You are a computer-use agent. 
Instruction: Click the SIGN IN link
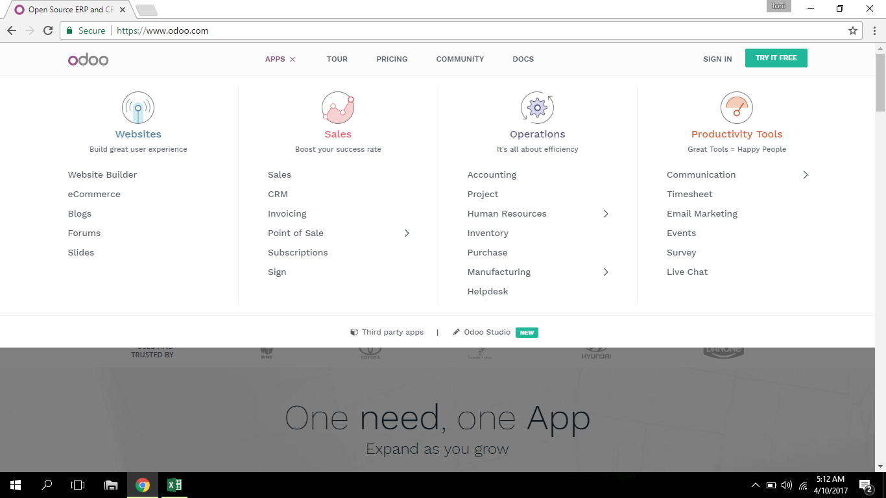(x=717, y=59)
